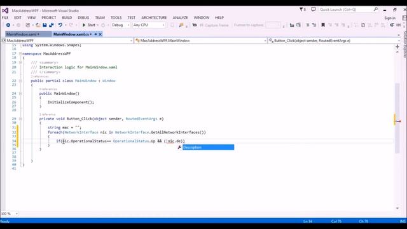Open the DEBUG menu
407x229 pixels.
click(83, 18)
